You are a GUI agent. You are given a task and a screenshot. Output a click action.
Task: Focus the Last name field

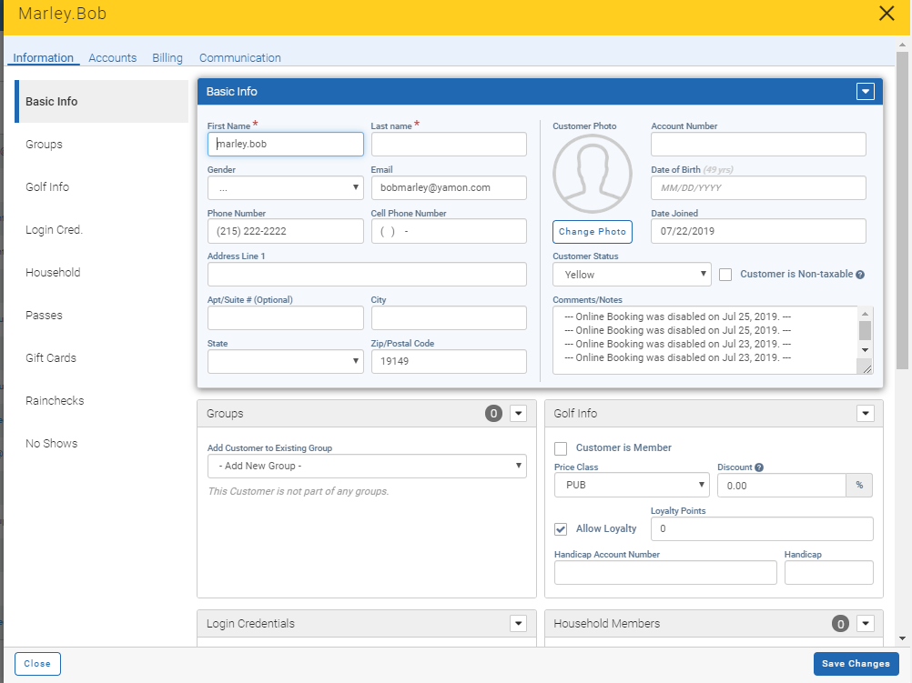(x=449, y=145)
